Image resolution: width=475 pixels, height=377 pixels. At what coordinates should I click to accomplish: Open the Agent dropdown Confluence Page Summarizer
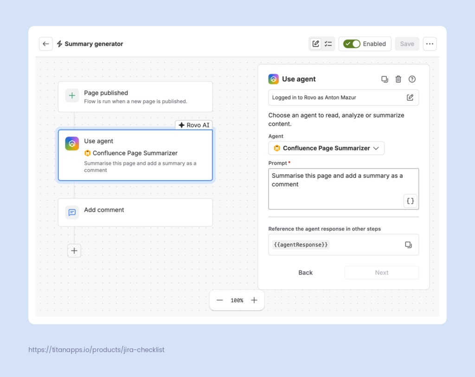326,148
